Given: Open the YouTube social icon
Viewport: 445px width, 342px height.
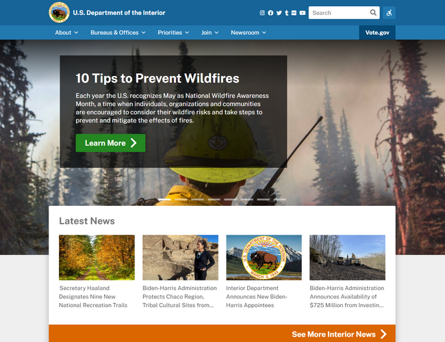Looking at the screenshot, I should pos(302,13).
